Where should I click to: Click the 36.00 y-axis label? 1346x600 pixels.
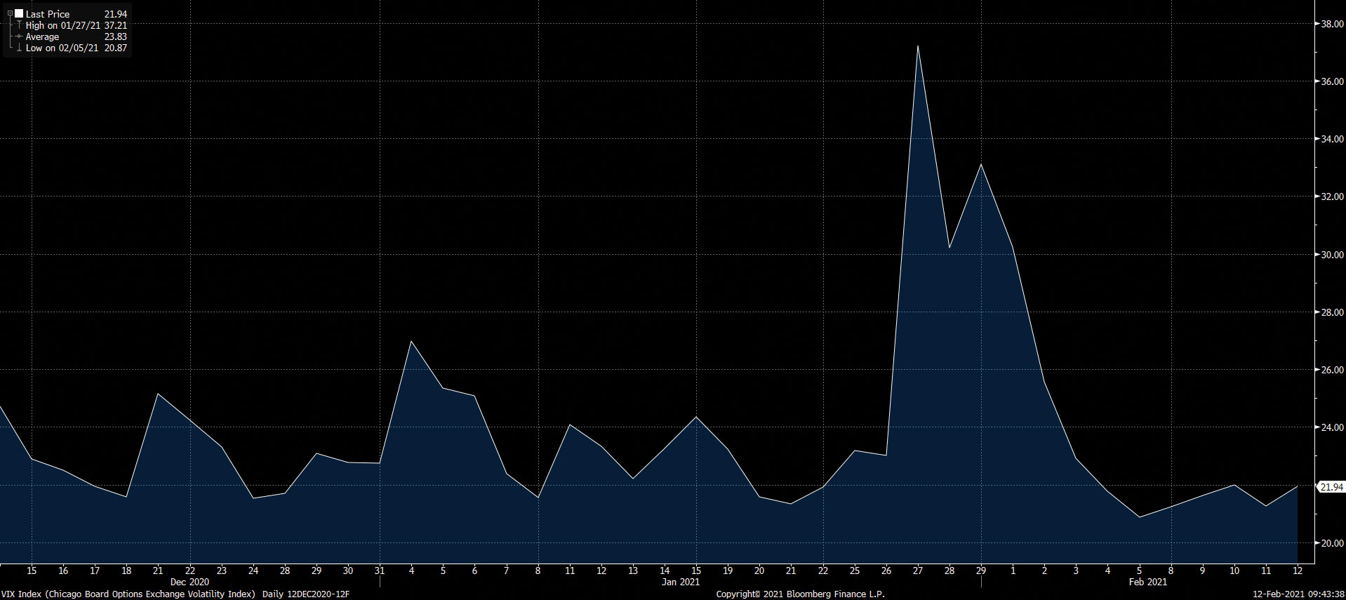click(1332, 81)
